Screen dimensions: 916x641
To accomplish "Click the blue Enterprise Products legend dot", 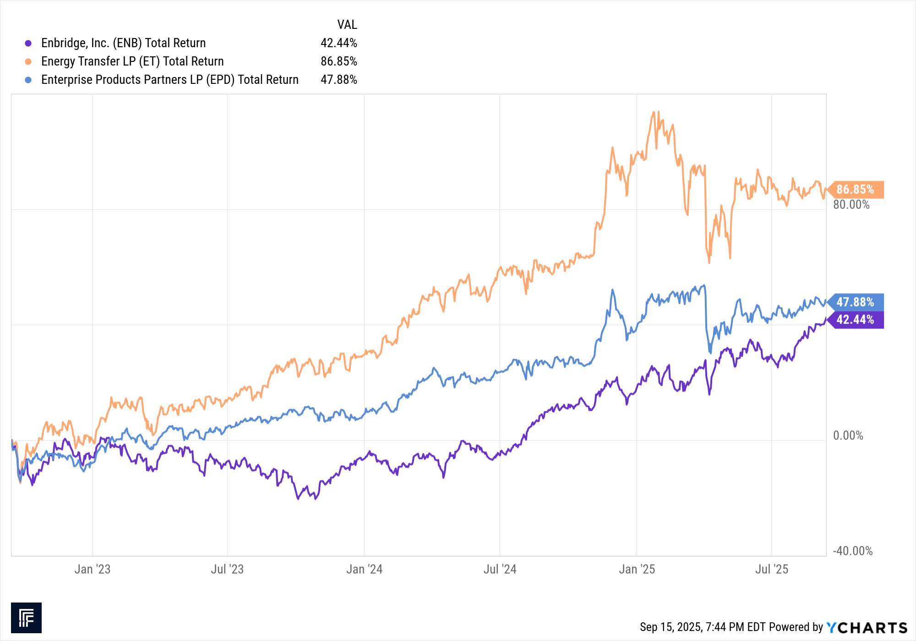I will (28, 80).
